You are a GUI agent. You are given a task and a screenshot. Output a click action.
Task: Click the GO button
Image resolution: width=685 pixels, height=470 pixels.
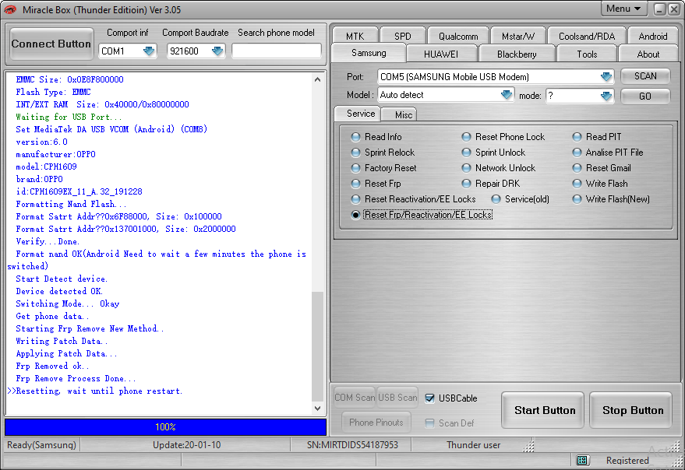tap(645, 96)
